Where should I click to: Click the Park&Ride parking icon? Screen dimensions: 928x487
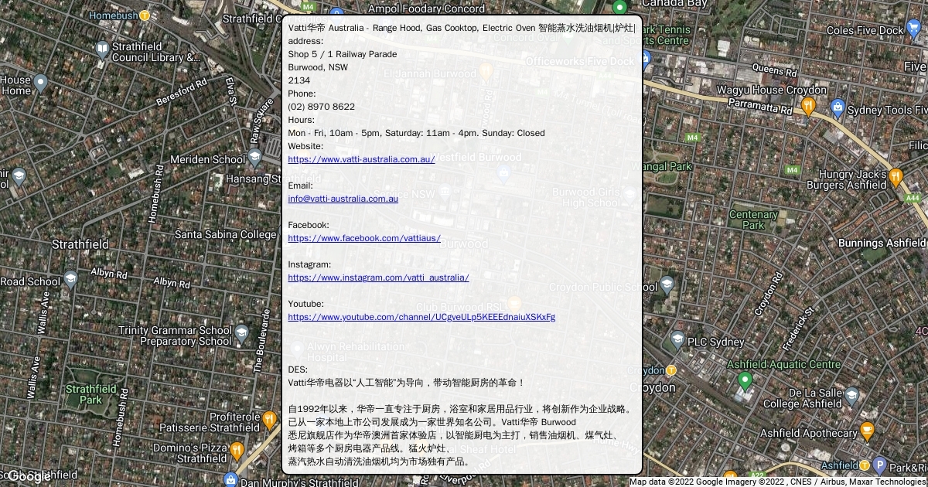(x=879, y=465)
